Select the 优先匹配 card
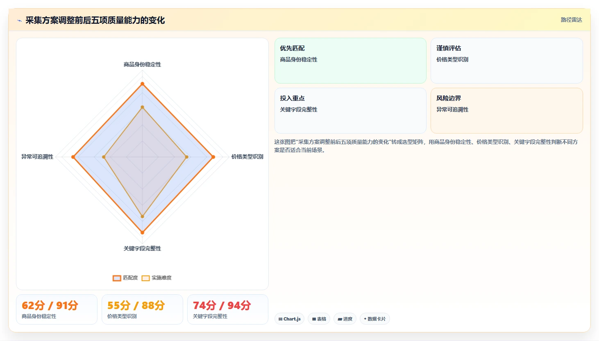The image size is (599, 341). tap(350, 61)
